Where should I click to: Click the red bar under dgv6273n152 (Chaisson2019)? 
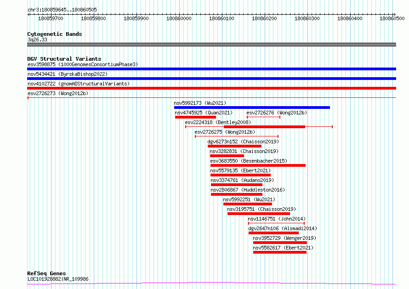click(x=234, y=146)
